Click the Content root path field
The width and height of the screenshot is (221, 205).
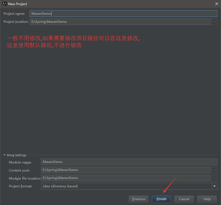point(126,170)
